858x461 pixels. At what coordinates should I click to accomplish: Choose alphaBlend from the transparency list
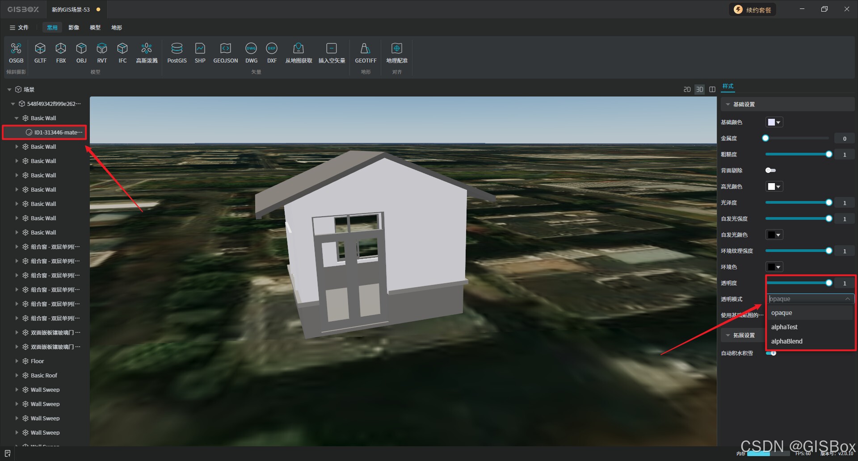coord(810,341)
